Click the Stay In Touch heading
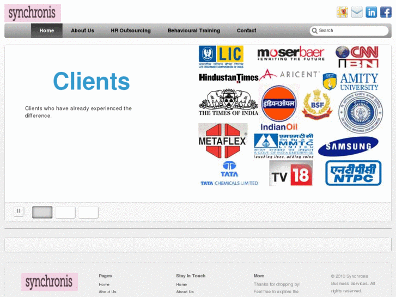 click(x=191, y=276)
